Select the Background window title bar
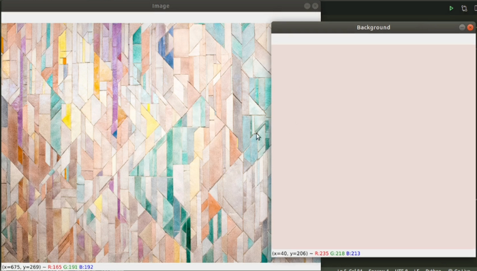The height and width of the screenshot is (271, 477). pyautogui.click(x=373, y=27)
